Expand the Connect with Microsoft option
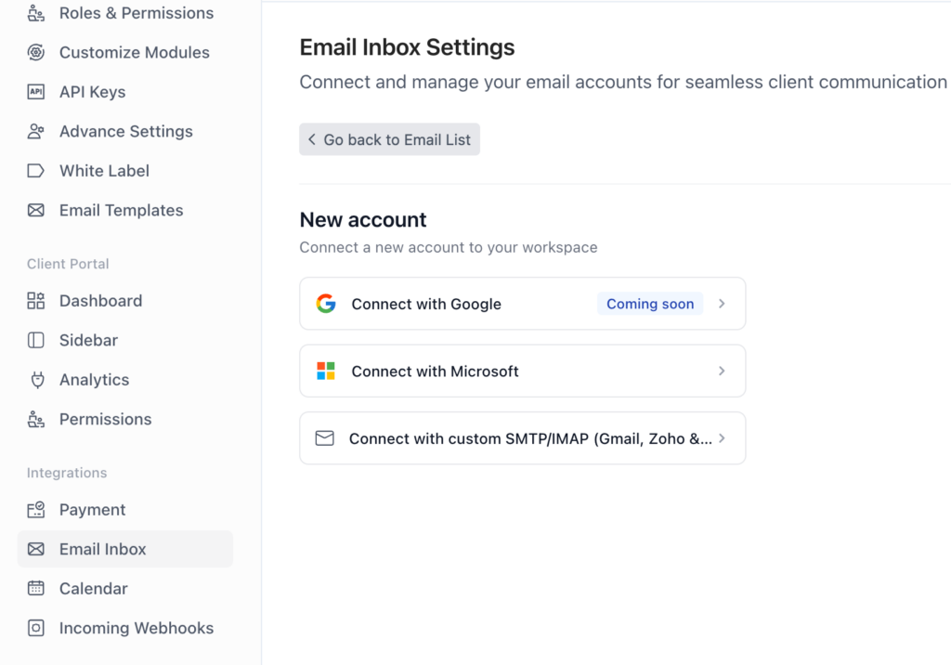Screen dimensions: 951x665 [722, 371]
